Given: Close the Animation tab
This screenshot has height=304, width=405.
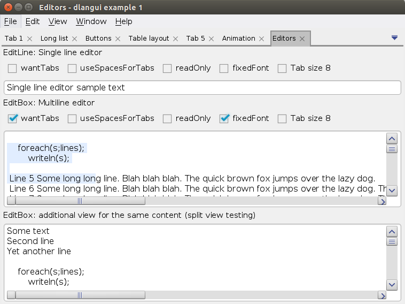Looking at the screenshot, I should click(x=262, y=39).
